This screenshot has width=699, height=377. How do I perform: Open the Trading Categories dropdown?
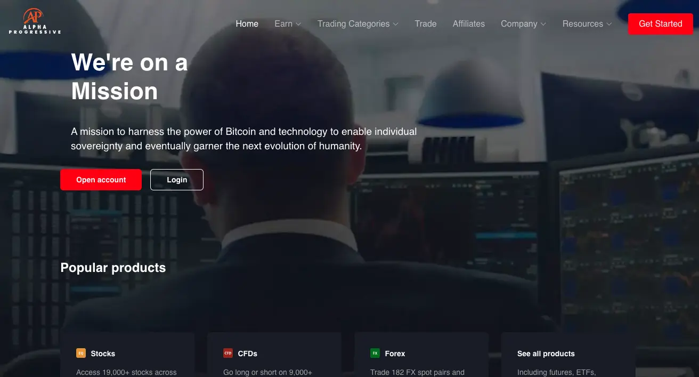358,24
